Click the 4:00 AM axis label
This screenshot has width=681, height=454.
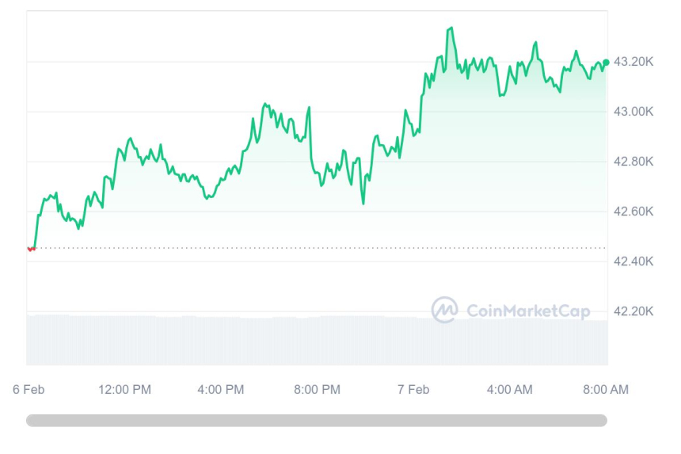point(509,389)
